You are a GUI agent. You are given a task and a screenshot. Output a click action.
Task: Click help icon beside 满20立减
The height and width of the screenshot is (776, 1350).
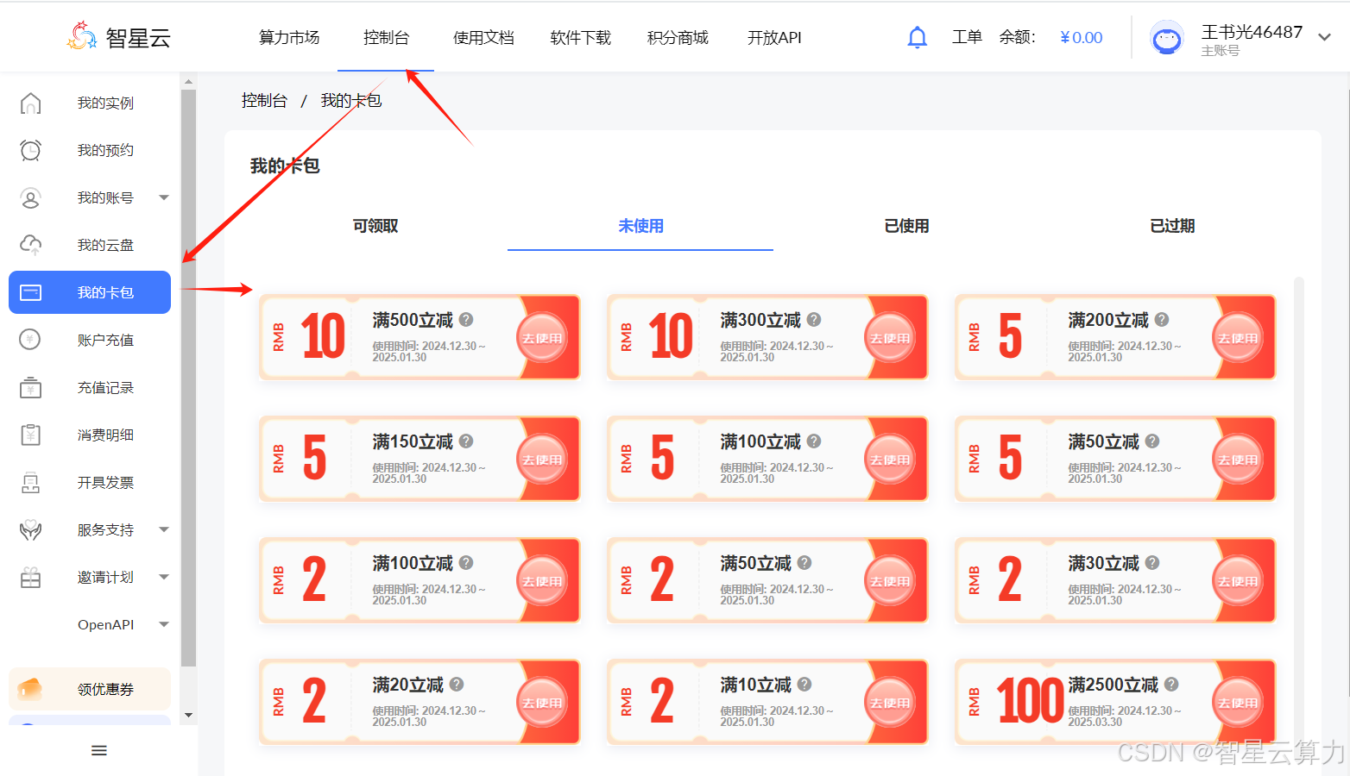coord(457,685)
